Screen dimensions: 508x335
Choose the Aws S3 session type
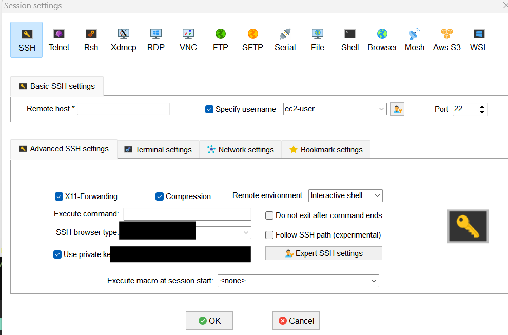[447, 40]
